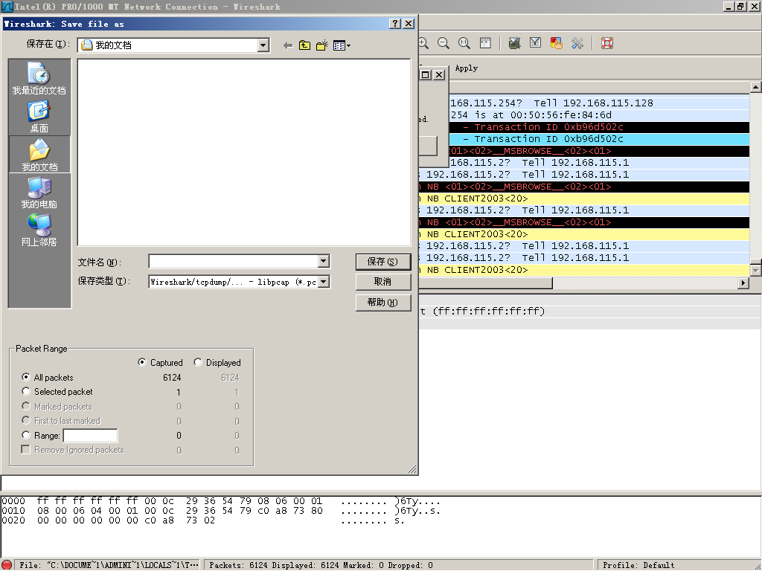Select the Displayed radio button
The width and height of the screenshot is (762, 571).
(198, 362)
